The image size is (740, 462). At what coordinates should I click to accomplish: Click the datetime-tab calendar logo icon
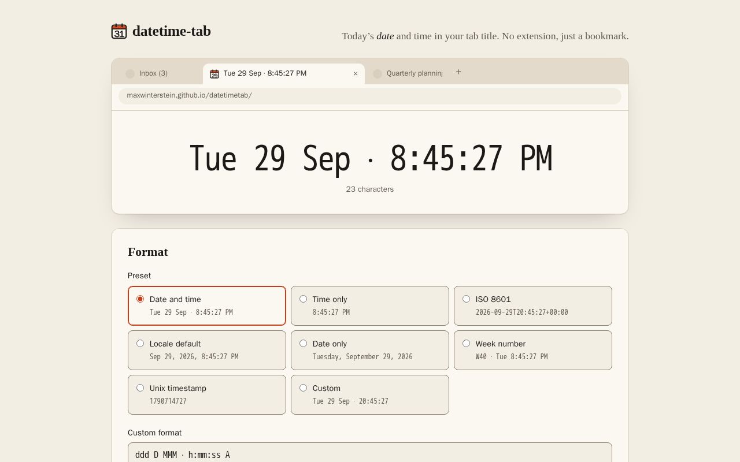click(119, 31)
